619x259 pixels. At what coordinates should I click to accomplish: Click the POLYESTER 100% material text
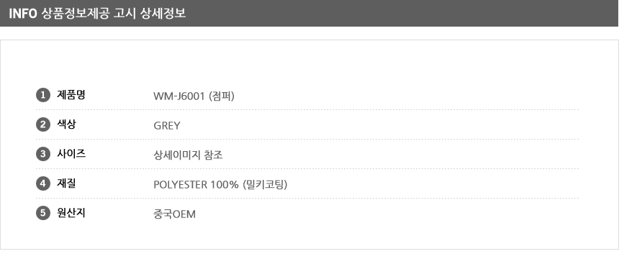(196, 185)
